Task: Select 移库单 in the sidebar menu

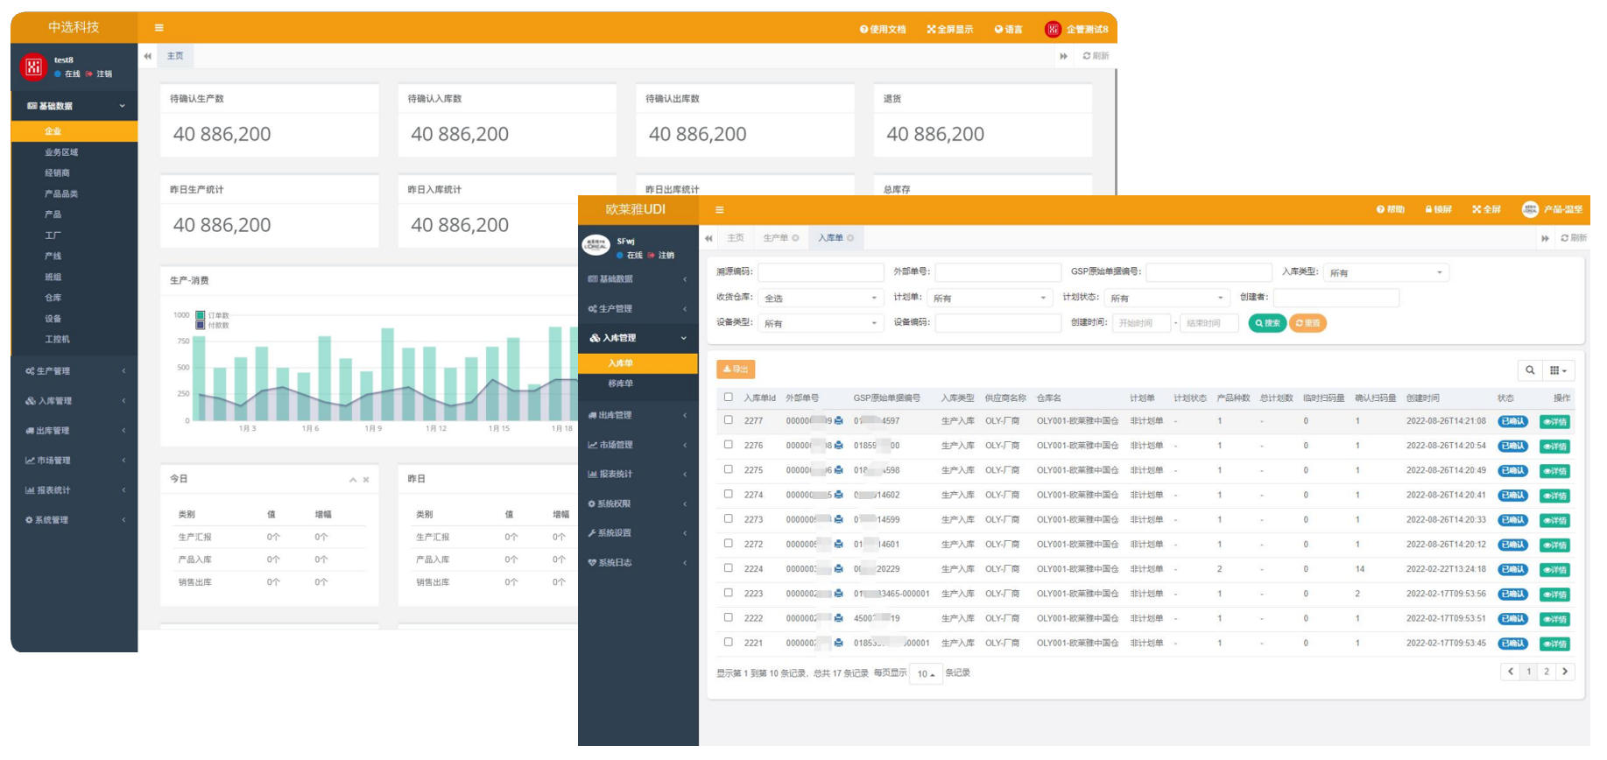Action: click(620, 384)
